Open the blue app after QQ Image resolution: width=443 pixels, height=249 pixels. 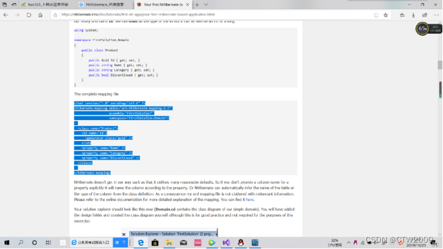(255, 243)
